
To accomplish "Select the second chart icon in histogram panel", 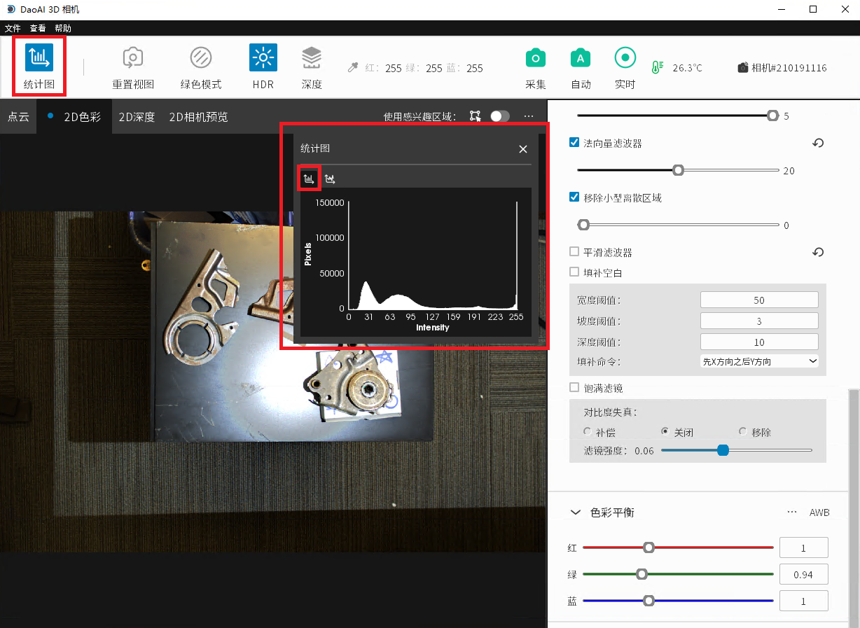I will point(330,179).
